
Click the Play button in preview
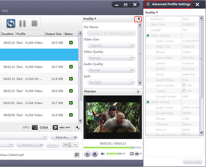pos(87,154)
